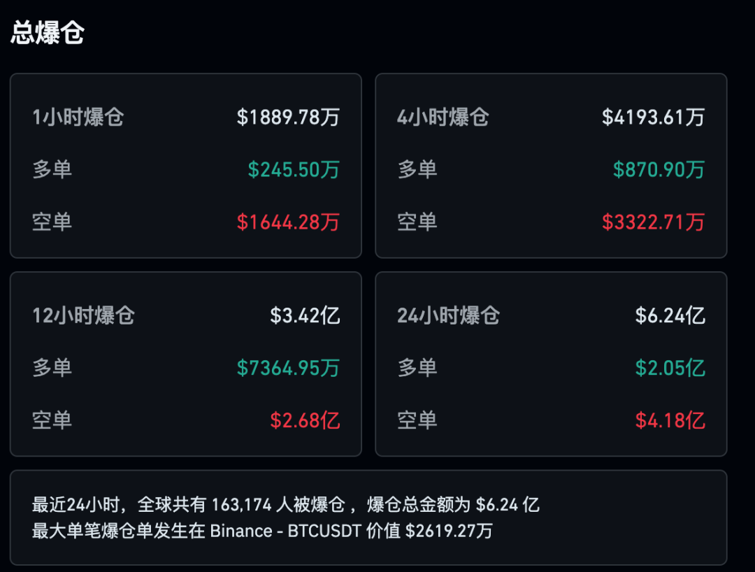This screenshot has height=572, width=755.
Task: Click the $2619.27万 largest liquidation value
Action: [x=449, y=531]
